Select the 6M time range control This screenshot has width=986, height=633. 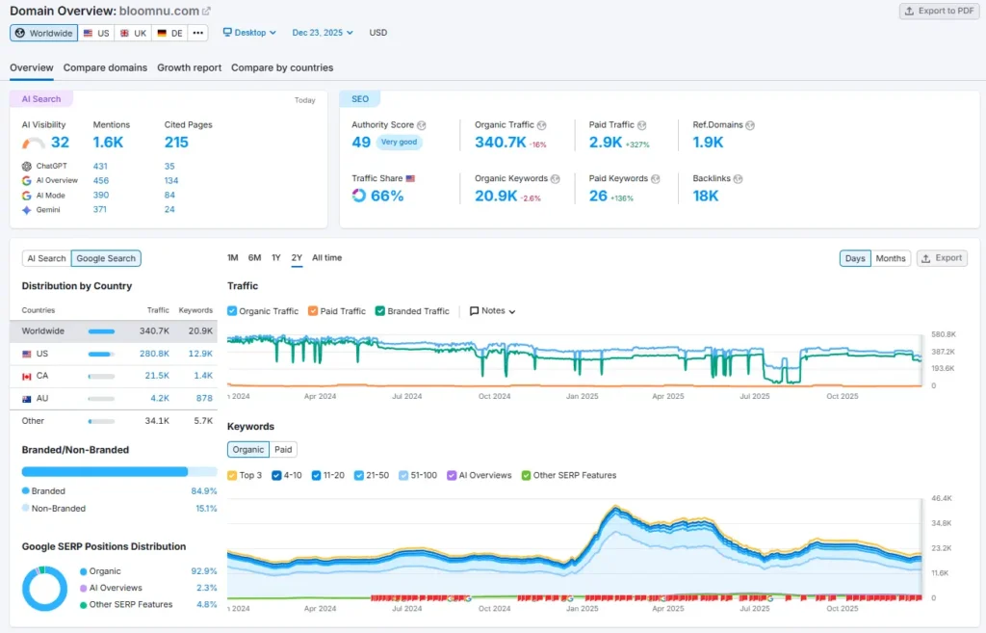tap(253, 257)
